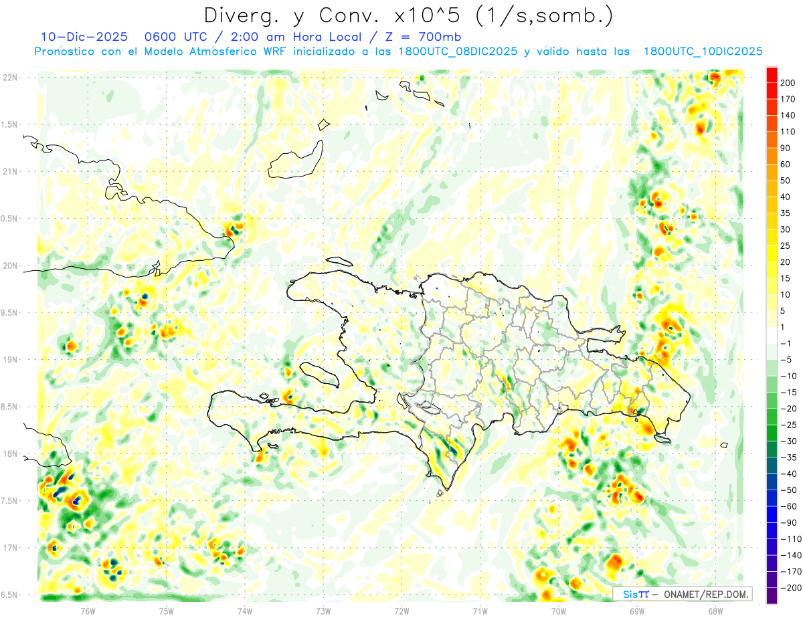Click longitude axis label '72W'
The height and width of the screenshot is (620, 803).
pyautogui.click(x=401, y=611)
